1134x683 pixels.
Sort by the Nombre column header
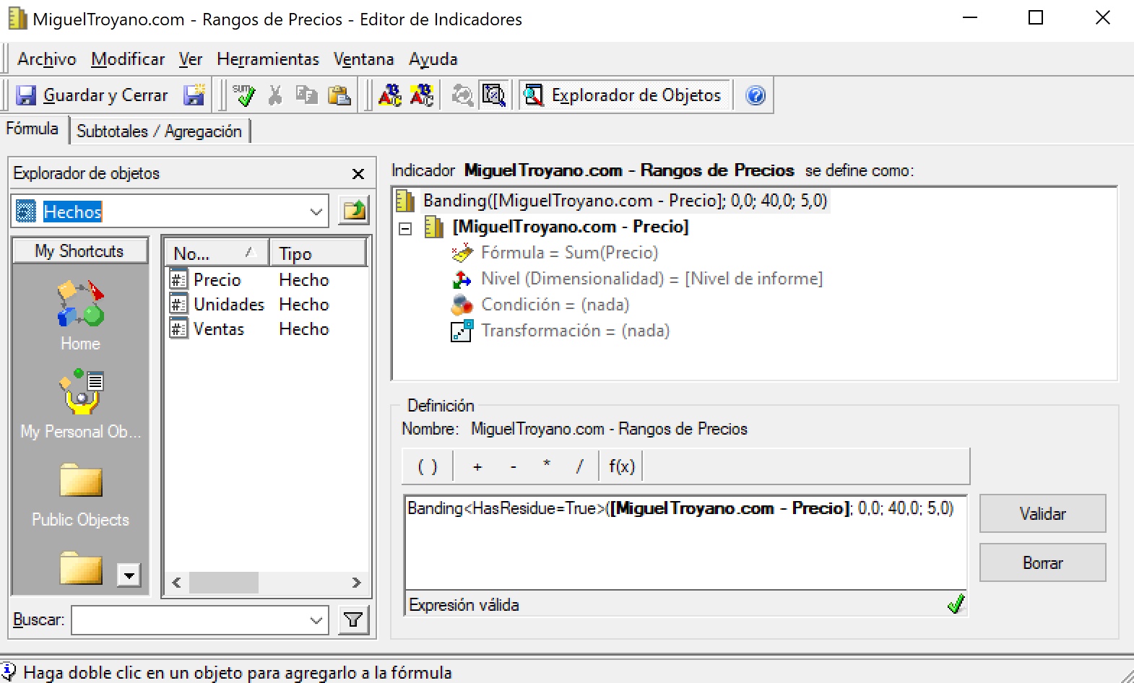tap(216, 253)
